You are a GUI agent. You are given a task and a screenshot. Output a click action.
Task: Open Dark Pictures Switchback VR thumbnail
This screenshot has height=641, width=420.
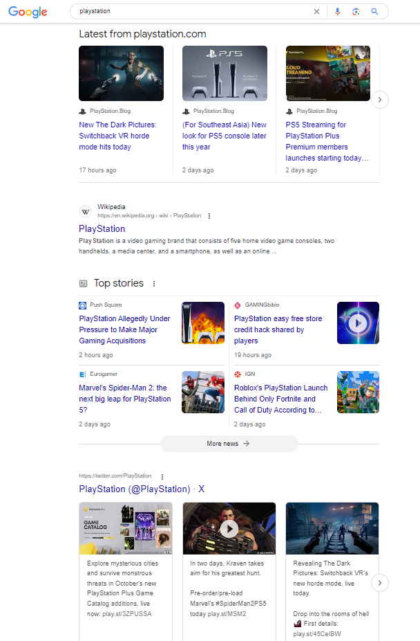121,73
